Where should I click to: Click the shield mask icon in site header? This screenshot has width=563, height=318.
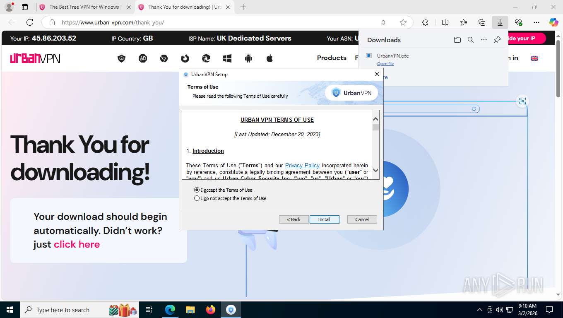[121, 58]
